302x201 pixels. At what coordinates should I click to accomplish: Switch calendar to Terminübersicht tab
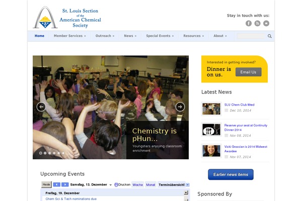click(x=172, y=185)
